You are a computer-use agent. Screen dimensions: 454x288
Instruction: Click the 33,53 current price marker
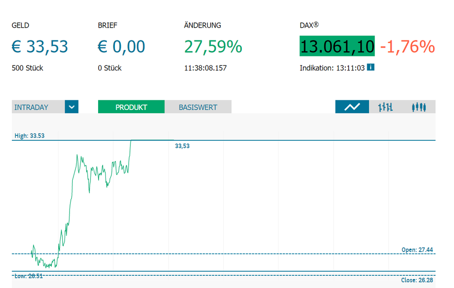pyautogui.click(x=182, y=146)
